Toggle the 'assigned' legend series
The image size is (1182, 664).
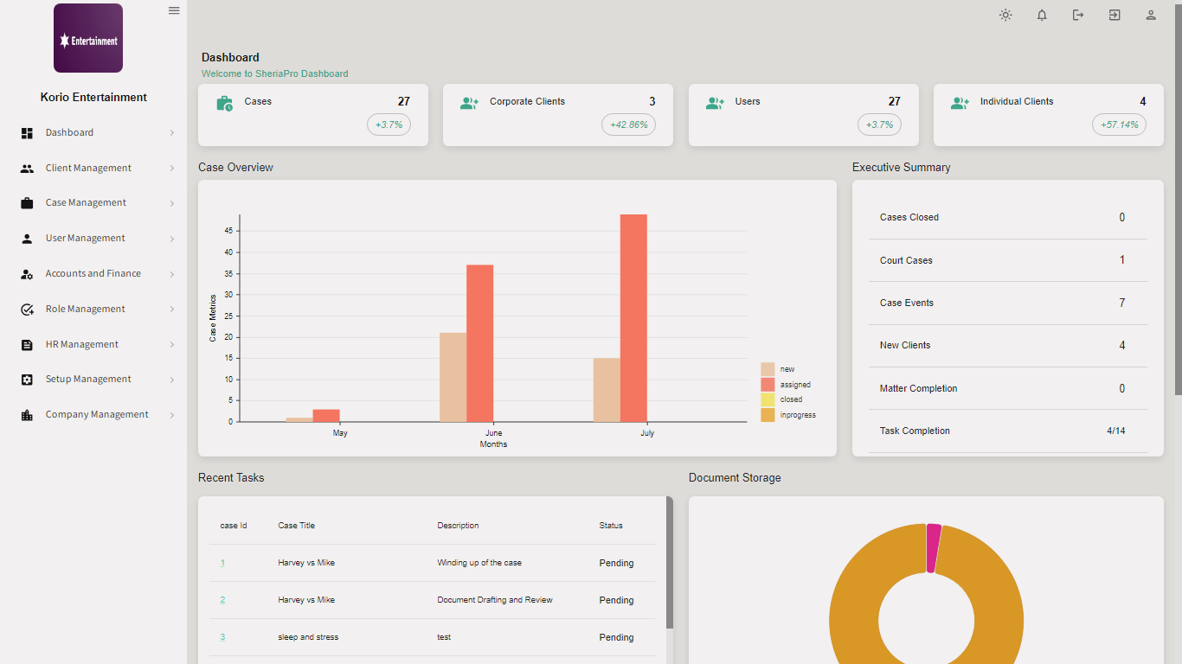coord(794,385)
